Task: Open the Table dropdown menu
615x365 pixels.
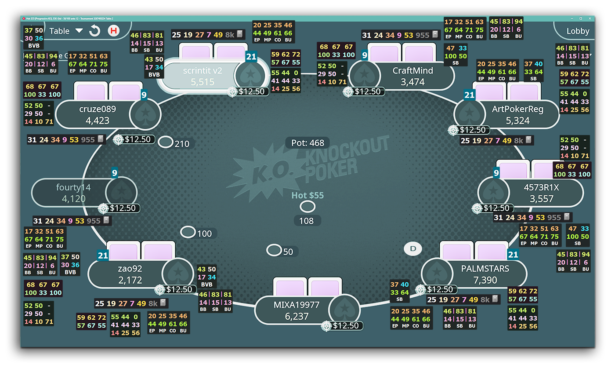Action: tap(65, 31)
